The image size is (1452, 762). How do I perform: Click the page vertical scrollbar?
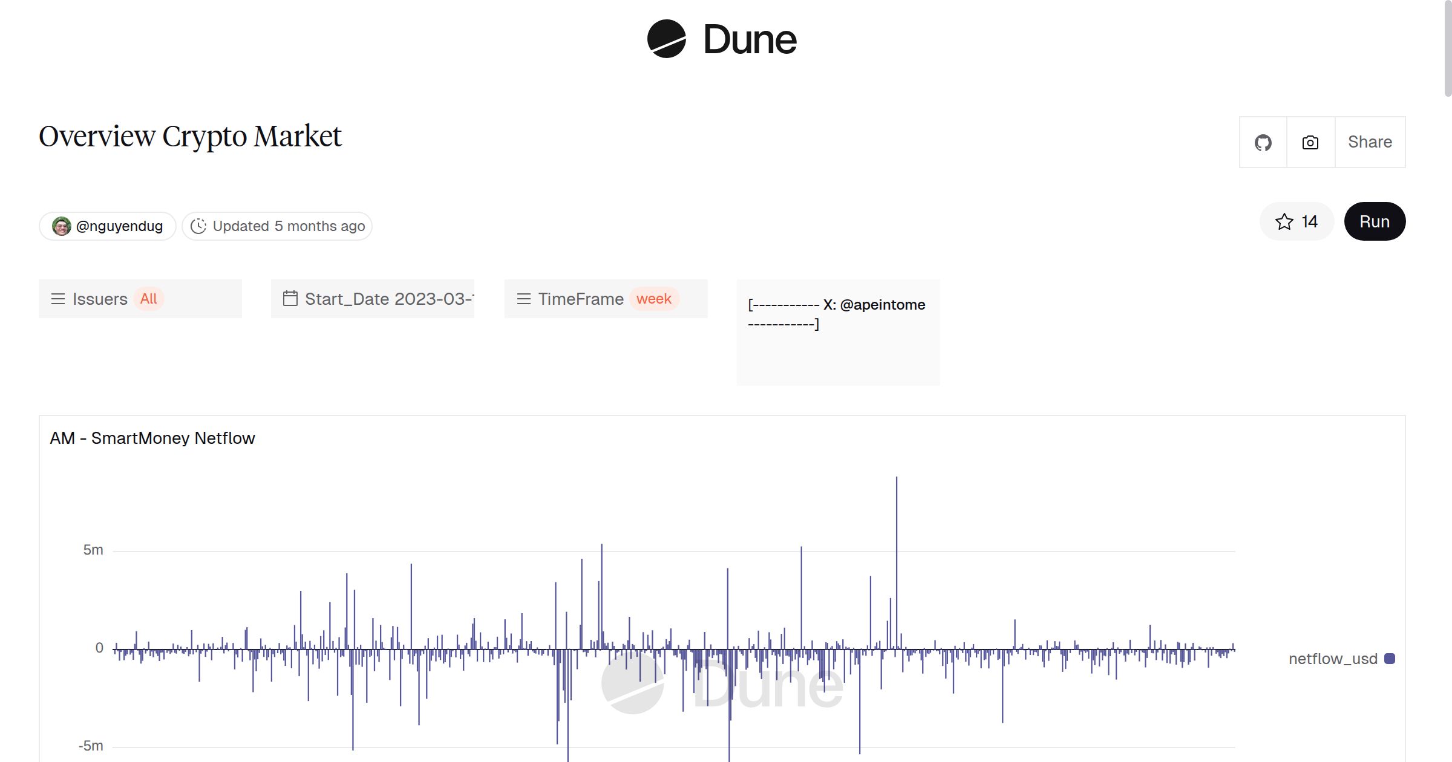pyautogui.click(x=1448, y=48)
